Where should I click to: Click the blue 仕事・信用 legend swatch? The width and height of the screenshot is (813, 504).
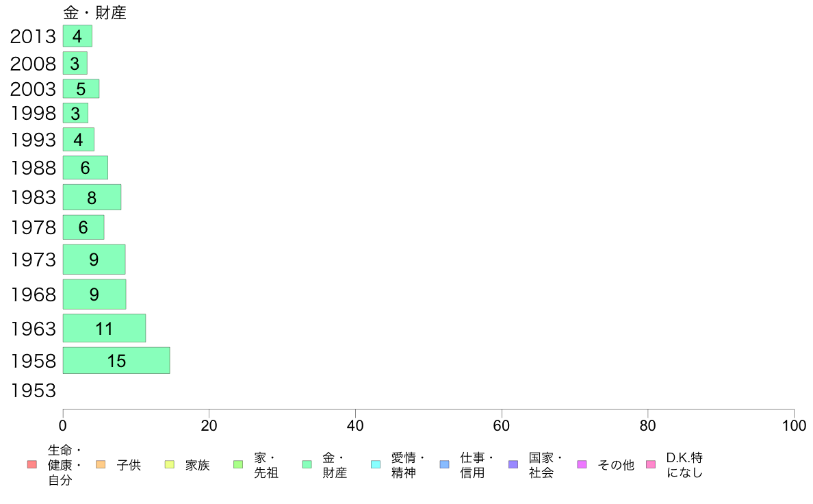pos(444,465)
